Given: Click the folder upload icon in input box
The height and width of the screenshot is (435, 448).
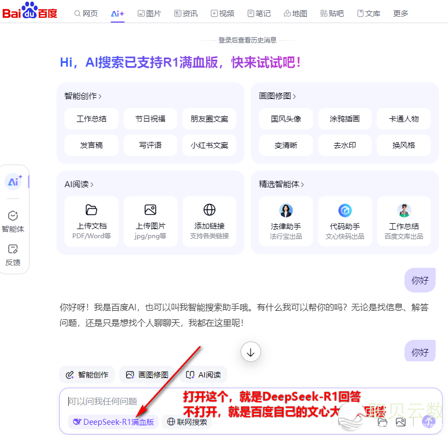Looking at the screenshot, I should [x=382, y=422].
